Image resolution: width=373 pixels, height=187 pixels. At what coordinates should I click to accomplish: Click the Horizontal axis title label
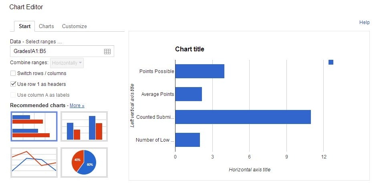(x=249, y=170)
